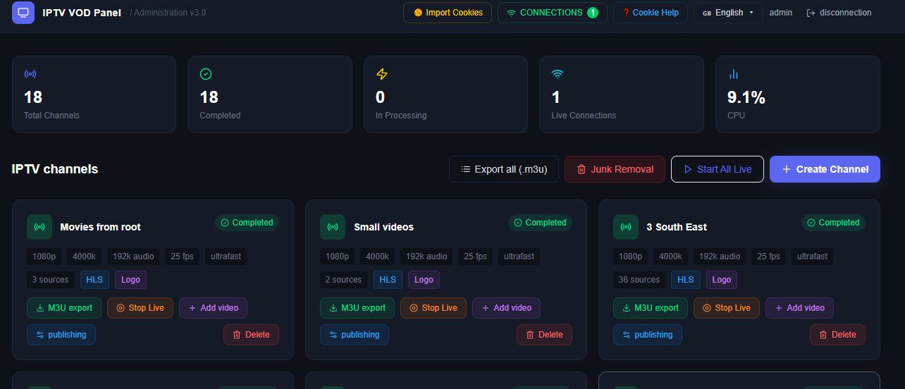Click 192k audio tag on Movies from root
Screen dimensions: 905x389
coord(133,257)
